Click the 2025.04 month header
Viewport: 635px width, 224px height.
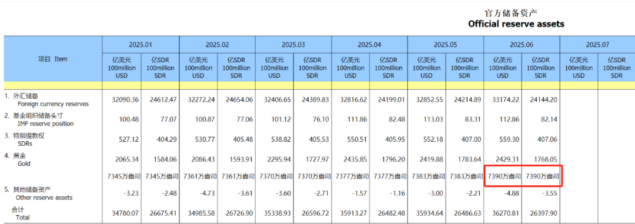coord(369,45)
